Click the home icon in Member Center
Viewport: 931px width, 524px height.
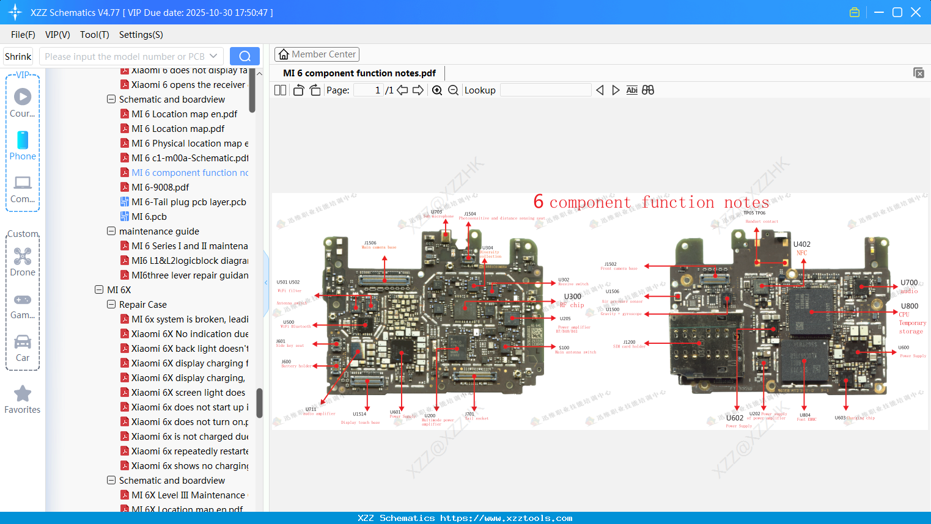click(x=284, y=54)
